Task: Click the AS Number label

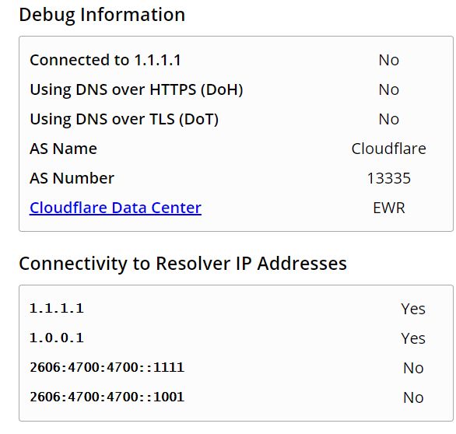Action: point(72,178)
